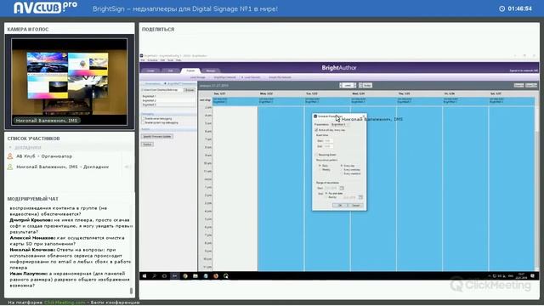544x306 pixels.
Task: Click the Schedule Presentation dialog title icon
Action: pos(315,116)
